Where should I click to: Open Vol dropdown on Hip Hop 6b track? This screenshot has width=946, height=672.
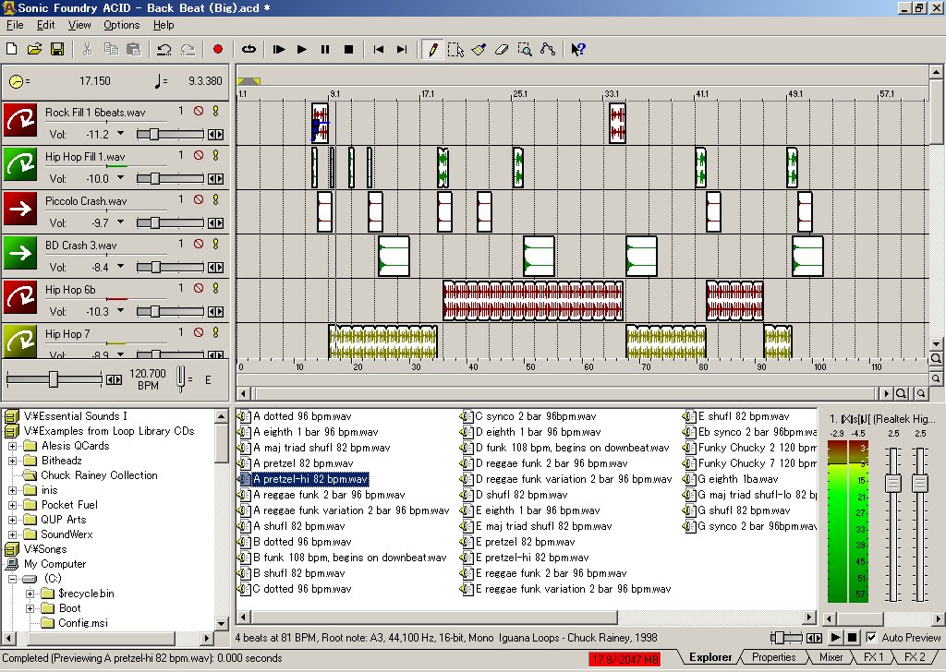tap(121, 310)
